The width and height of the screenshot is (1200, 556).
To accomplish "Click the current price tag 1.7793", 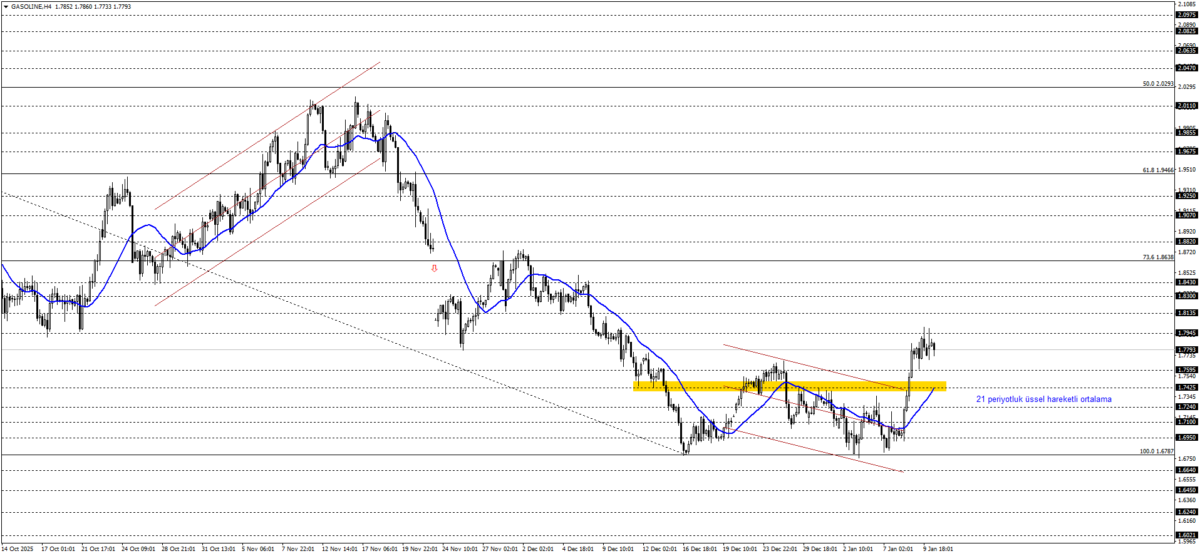I will pyautogui.click(x=1186, y=350).
